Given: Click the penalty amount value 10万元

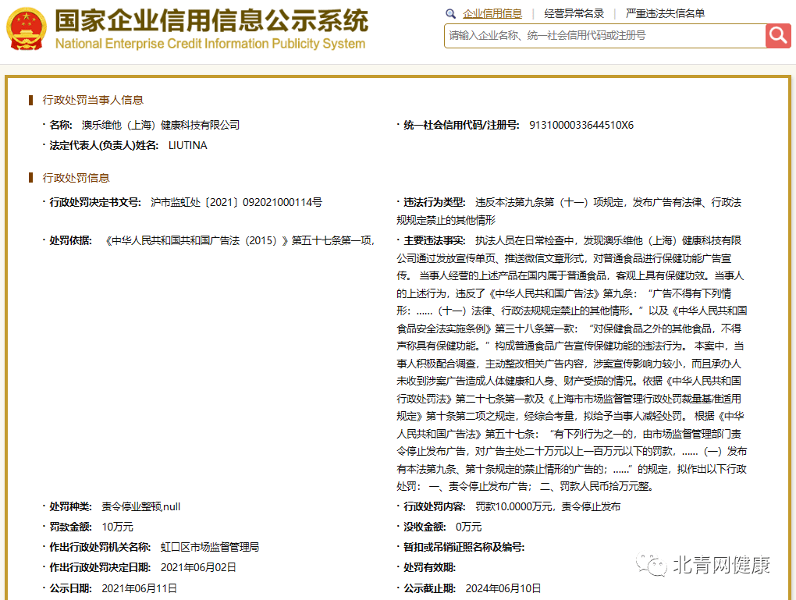Looking at the screenshot, I should [x=117, y=527].
